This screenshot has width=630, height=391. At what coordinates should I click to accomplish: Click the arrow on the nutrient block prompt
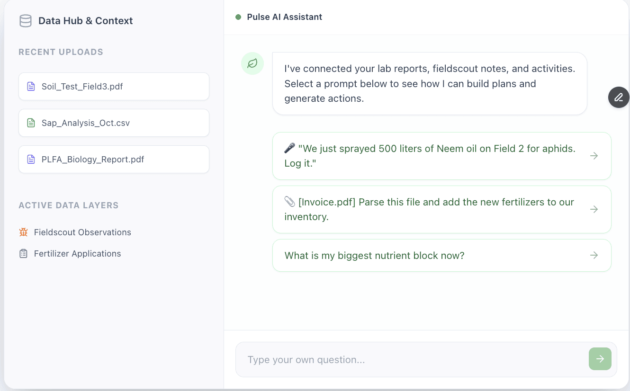pyautogui.click(x=594, y=256)
